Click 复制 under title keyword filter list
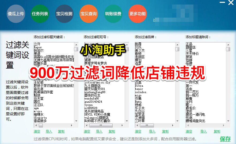This screenshot has width=236, height=144. pos(61,131)
